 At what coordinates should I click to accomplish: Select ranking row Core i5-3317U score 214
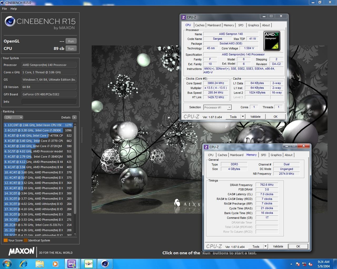tap(38, 225)
